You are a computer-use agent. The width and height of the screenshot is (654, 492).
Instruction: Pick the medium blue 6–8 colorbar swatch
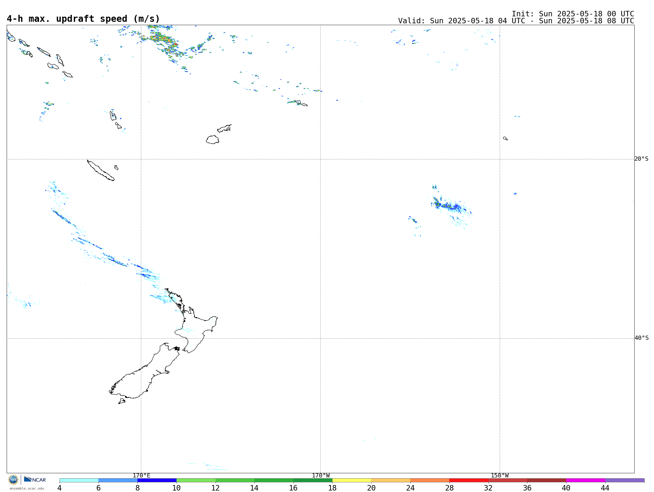tap(118, 481)
